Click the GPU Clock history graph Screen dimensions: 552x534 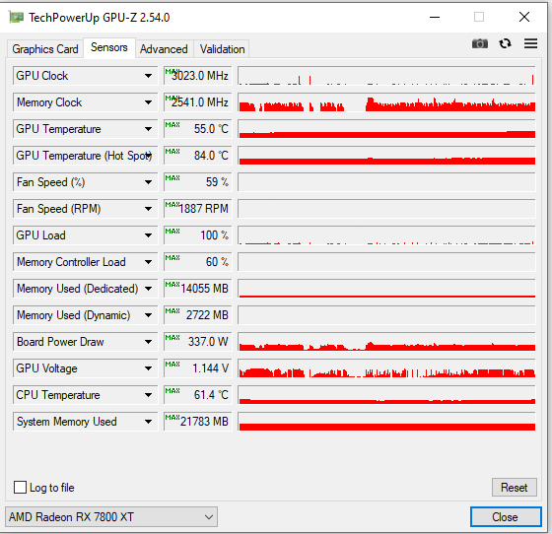click(386, 76)
